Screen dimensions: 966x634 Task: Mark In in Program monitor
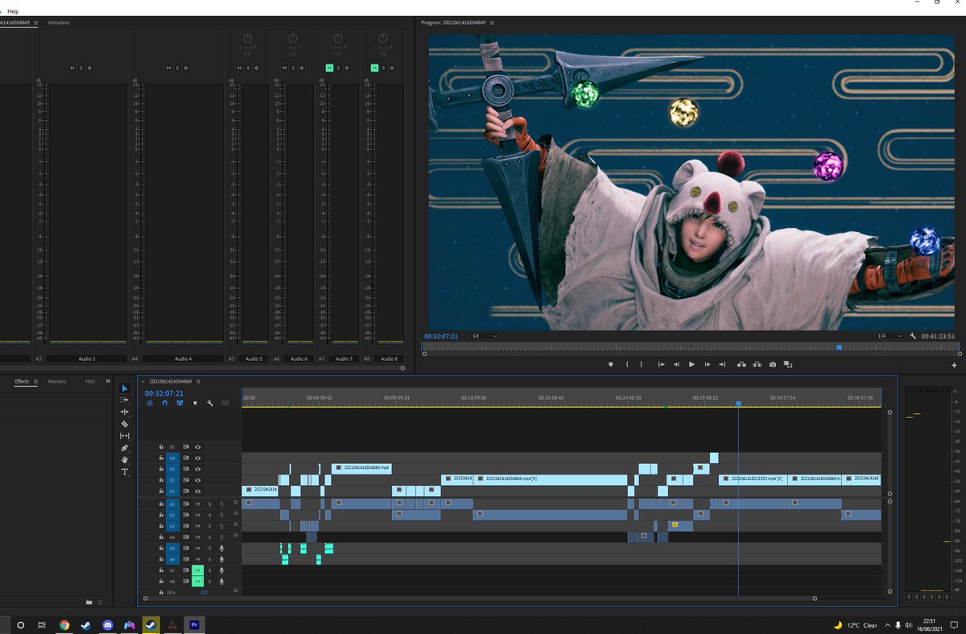point(626,364)
